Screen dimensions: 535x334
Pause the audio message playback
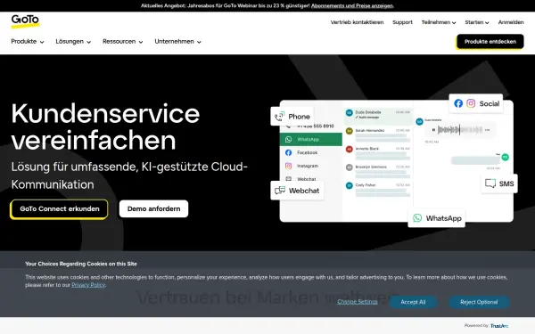(x=433, y=130)
